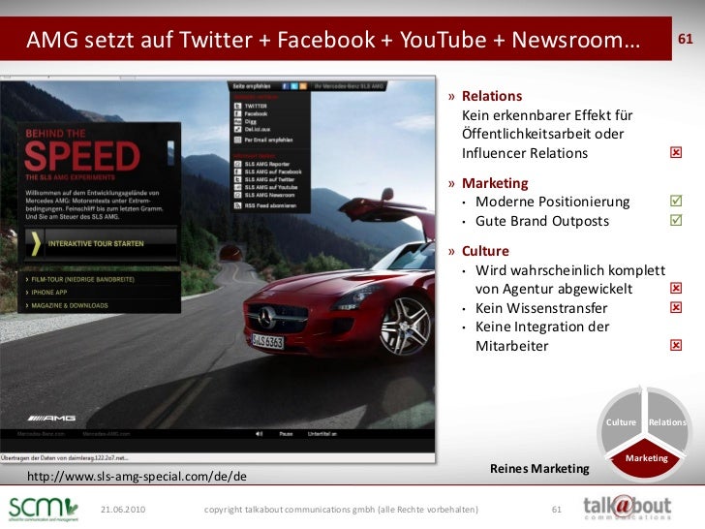Turn on subtitles via Untertitel an
Image resolution: width=705 pixels, height=529 pixels.
coord(322,434)
